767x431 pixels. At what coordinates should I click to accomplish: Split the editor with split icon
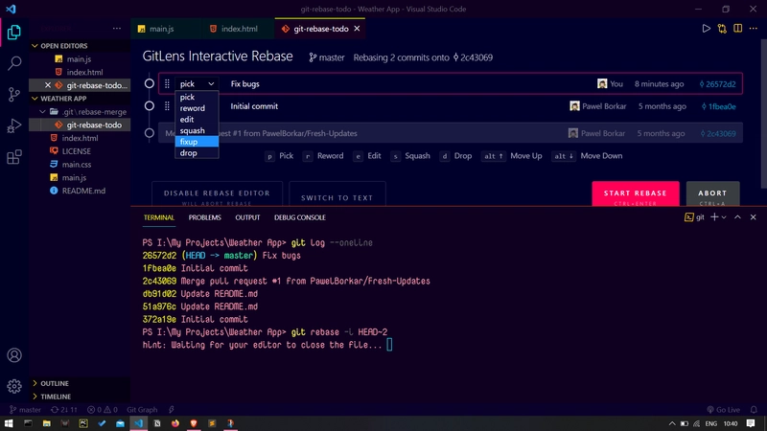coord(737,29)
